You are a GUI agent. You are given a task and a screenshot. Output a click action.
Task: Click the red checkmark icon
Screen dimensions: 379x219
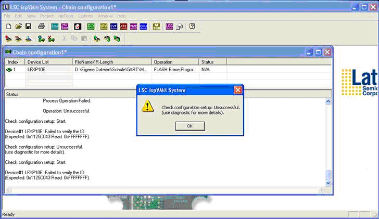click(78, 27)
